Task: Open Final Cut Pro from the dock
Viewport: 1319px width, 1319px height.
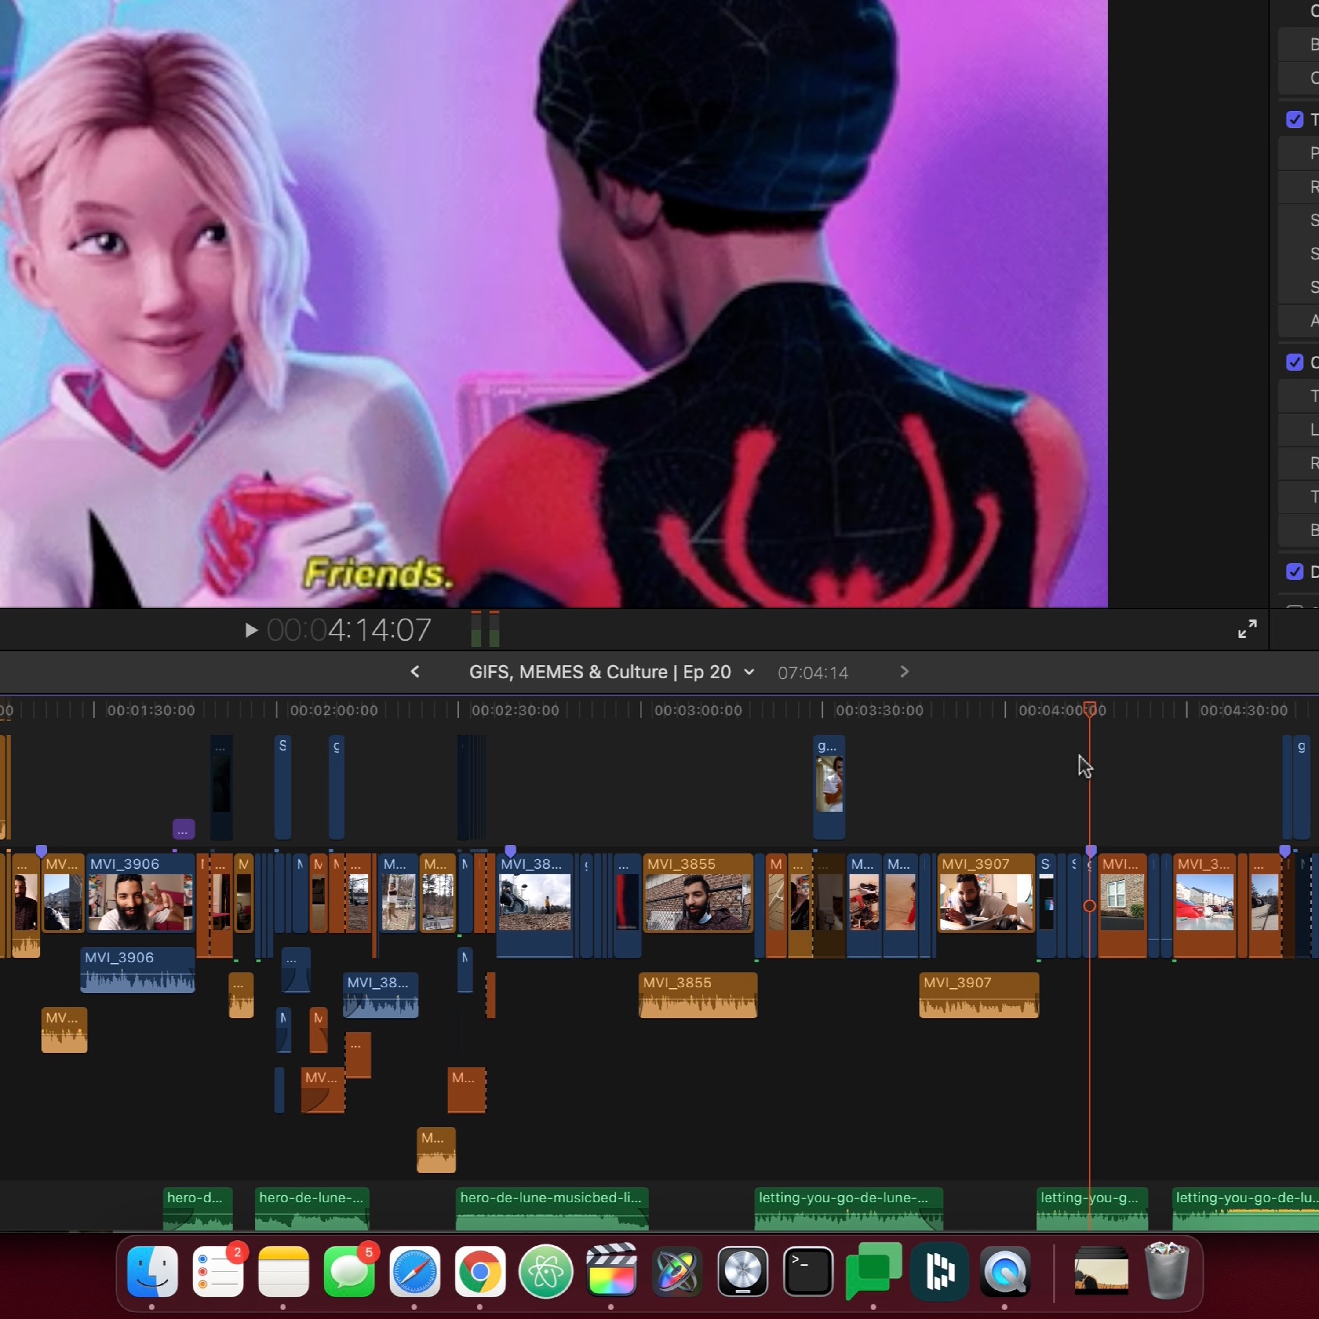Action: (x=611, y=1271)
